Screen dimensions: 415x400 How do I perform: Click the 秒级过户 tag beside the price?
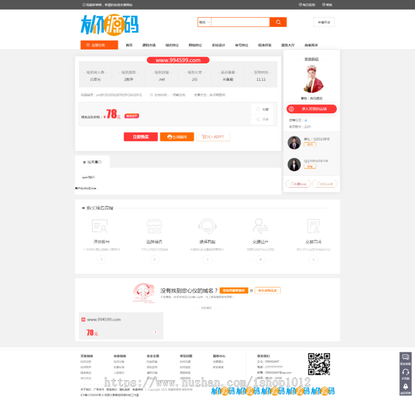[x=131, y=116]
